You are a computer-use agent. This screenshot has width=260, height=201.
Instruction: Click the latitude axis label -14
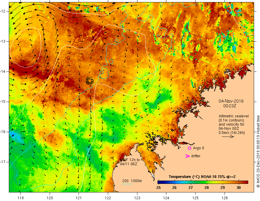coord(3,72)
